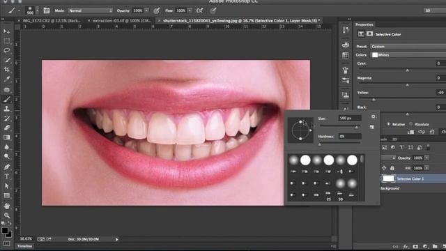The image size is (446, 251).
Task: Select the first hard round brush preset
Action: tap(305, 160)
